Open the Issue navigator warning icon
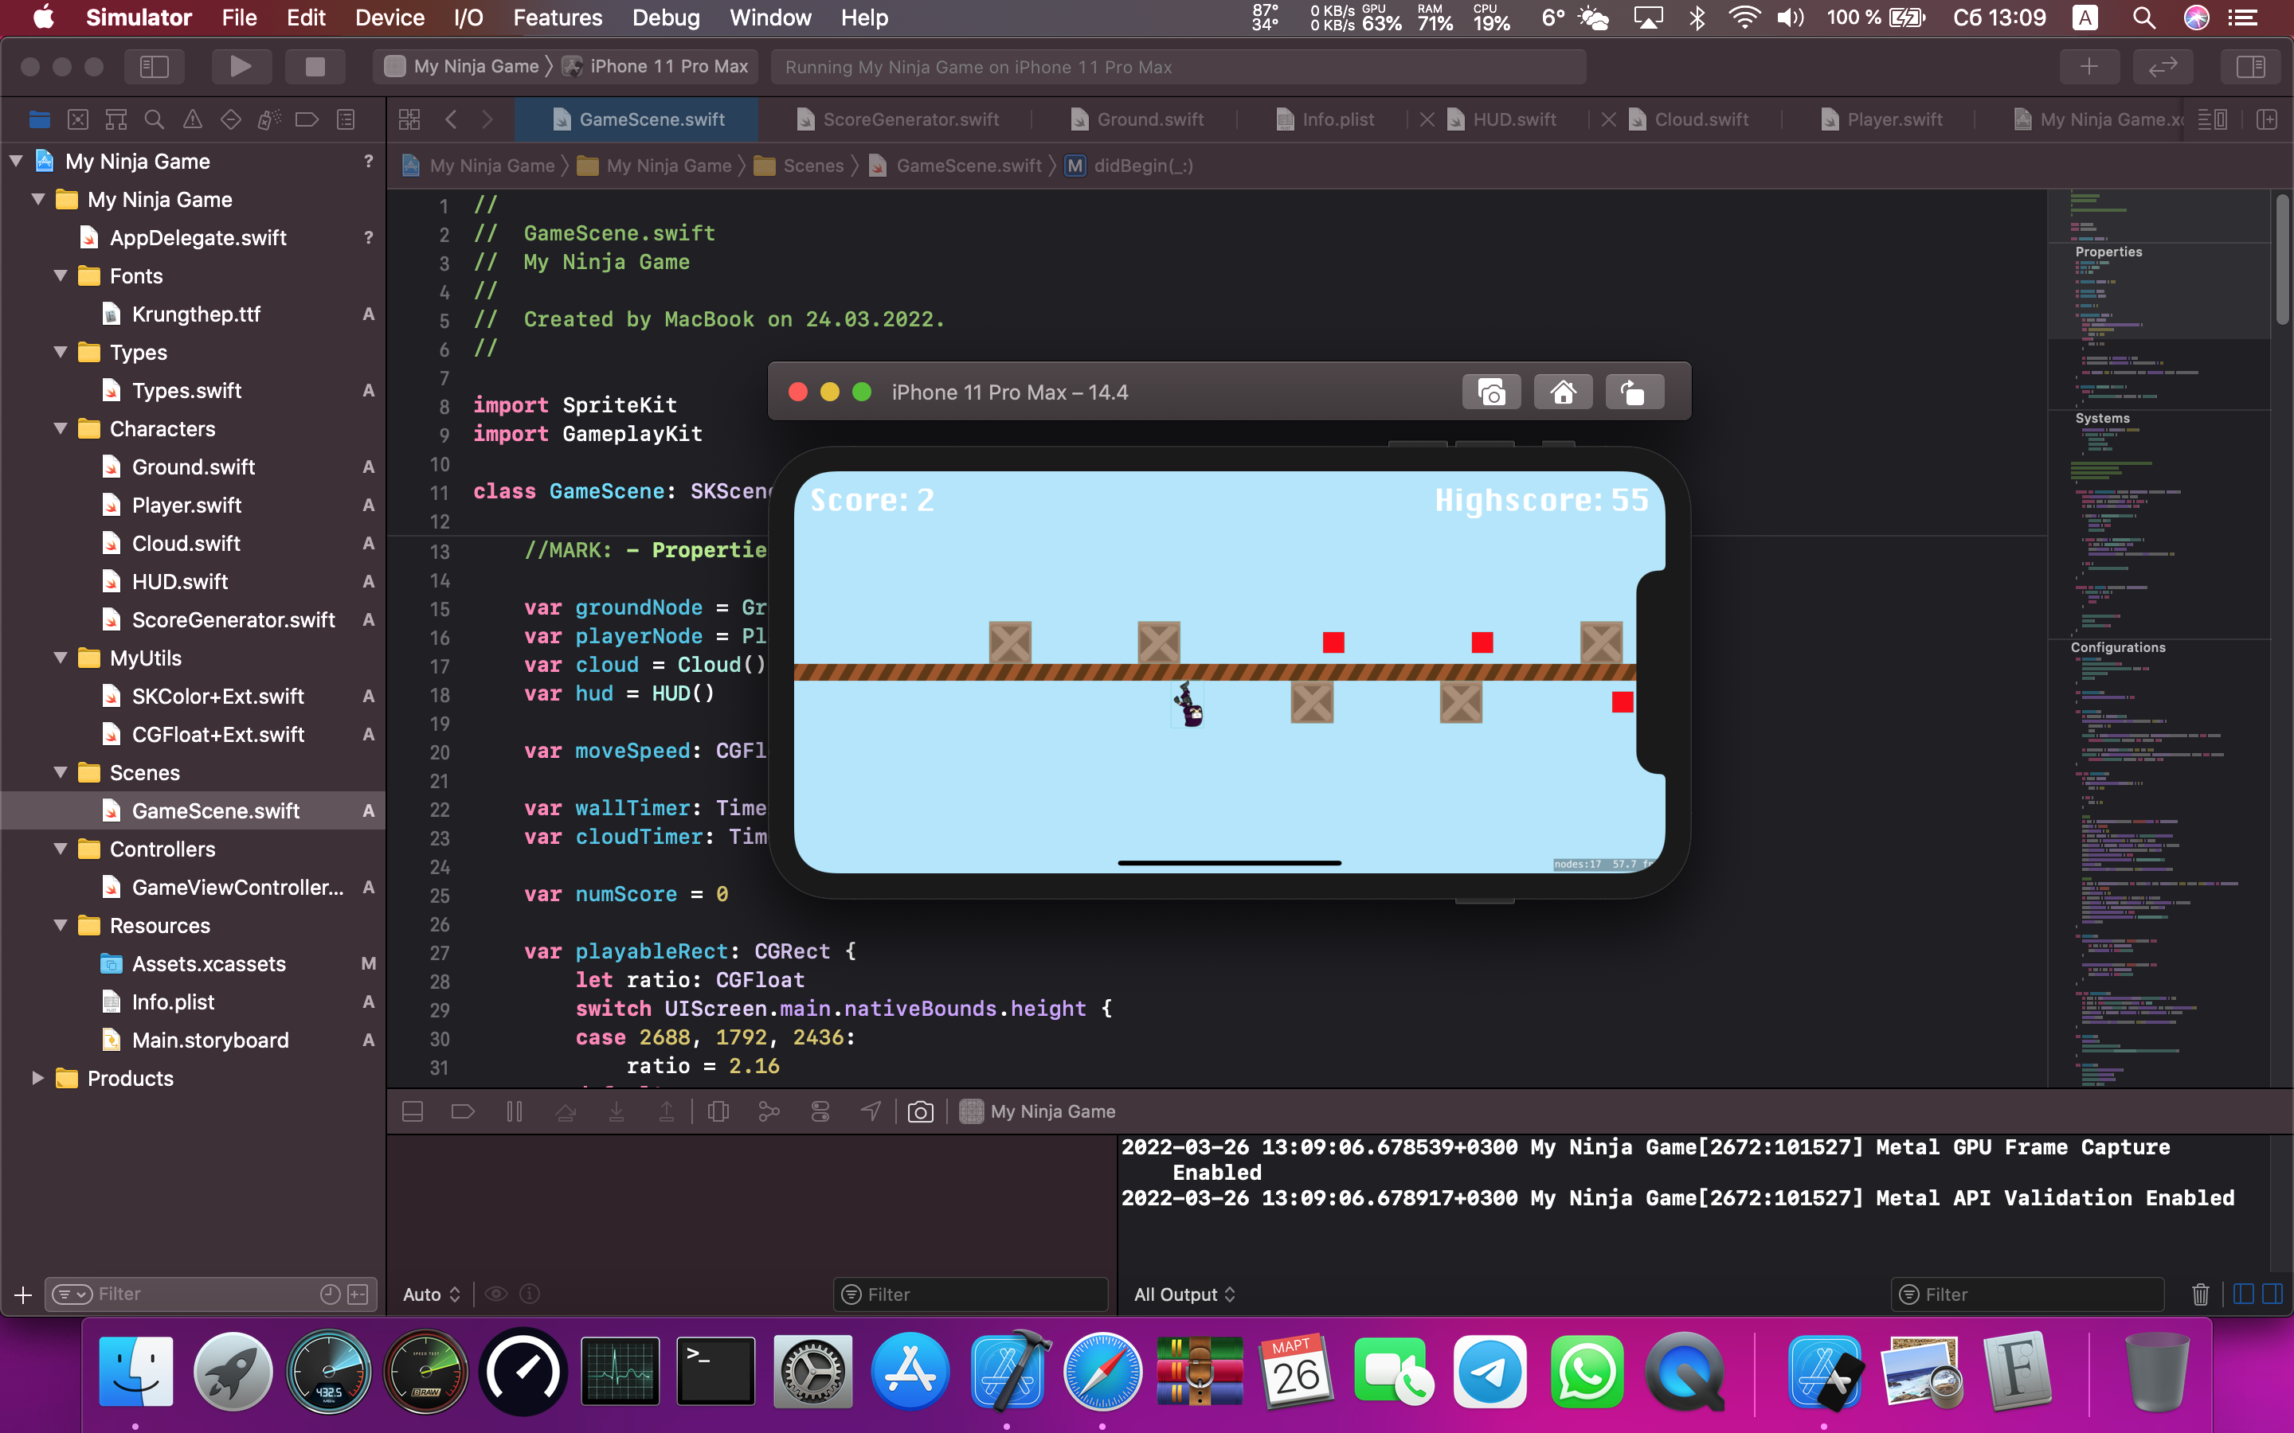Image resolution: width=2294 pixels, height=1433 pixels. point(193,119)
